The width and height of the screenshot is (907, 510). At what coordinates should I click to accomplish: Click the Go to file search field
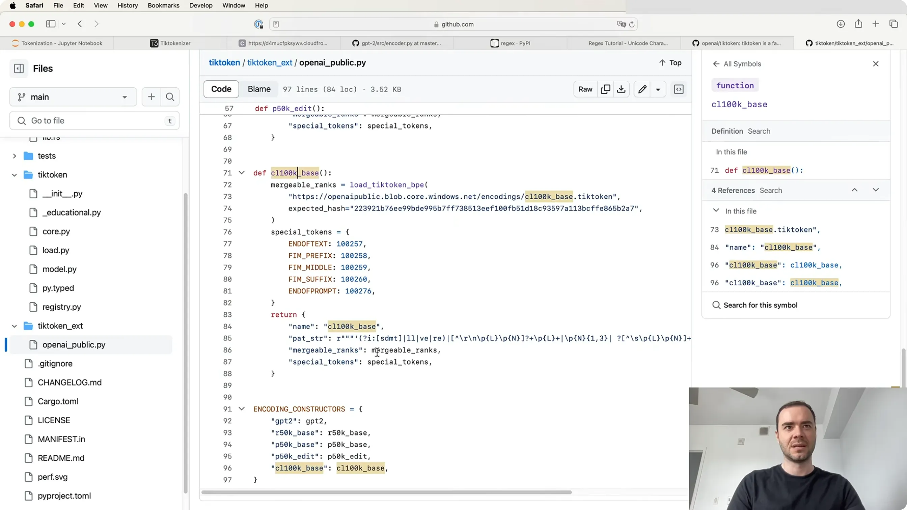click(94, 121)
